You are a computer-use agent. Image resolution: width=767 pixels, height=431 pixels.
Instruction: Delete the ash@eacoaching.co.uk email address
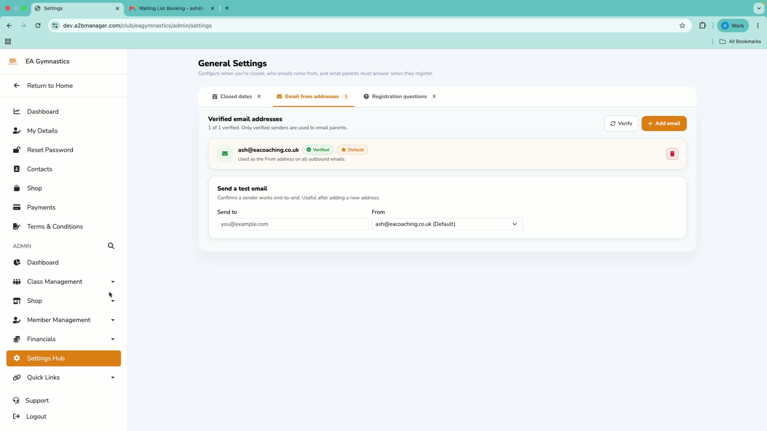point(672,154)
